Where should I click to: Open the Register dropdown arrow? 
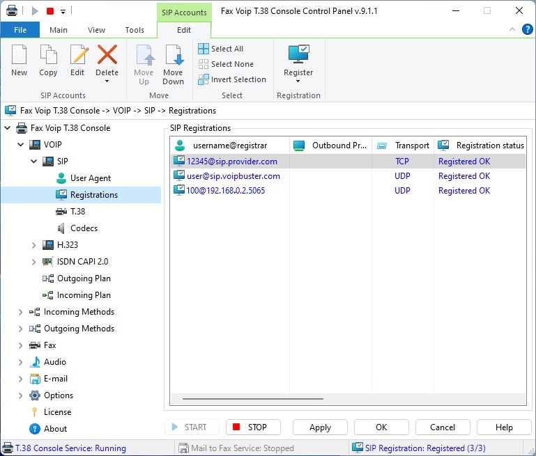tap(298, 81)
